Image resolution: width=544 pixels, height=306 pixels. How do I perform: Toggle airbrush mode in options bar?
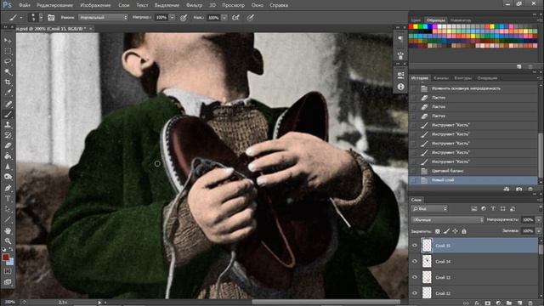(235, 17)
